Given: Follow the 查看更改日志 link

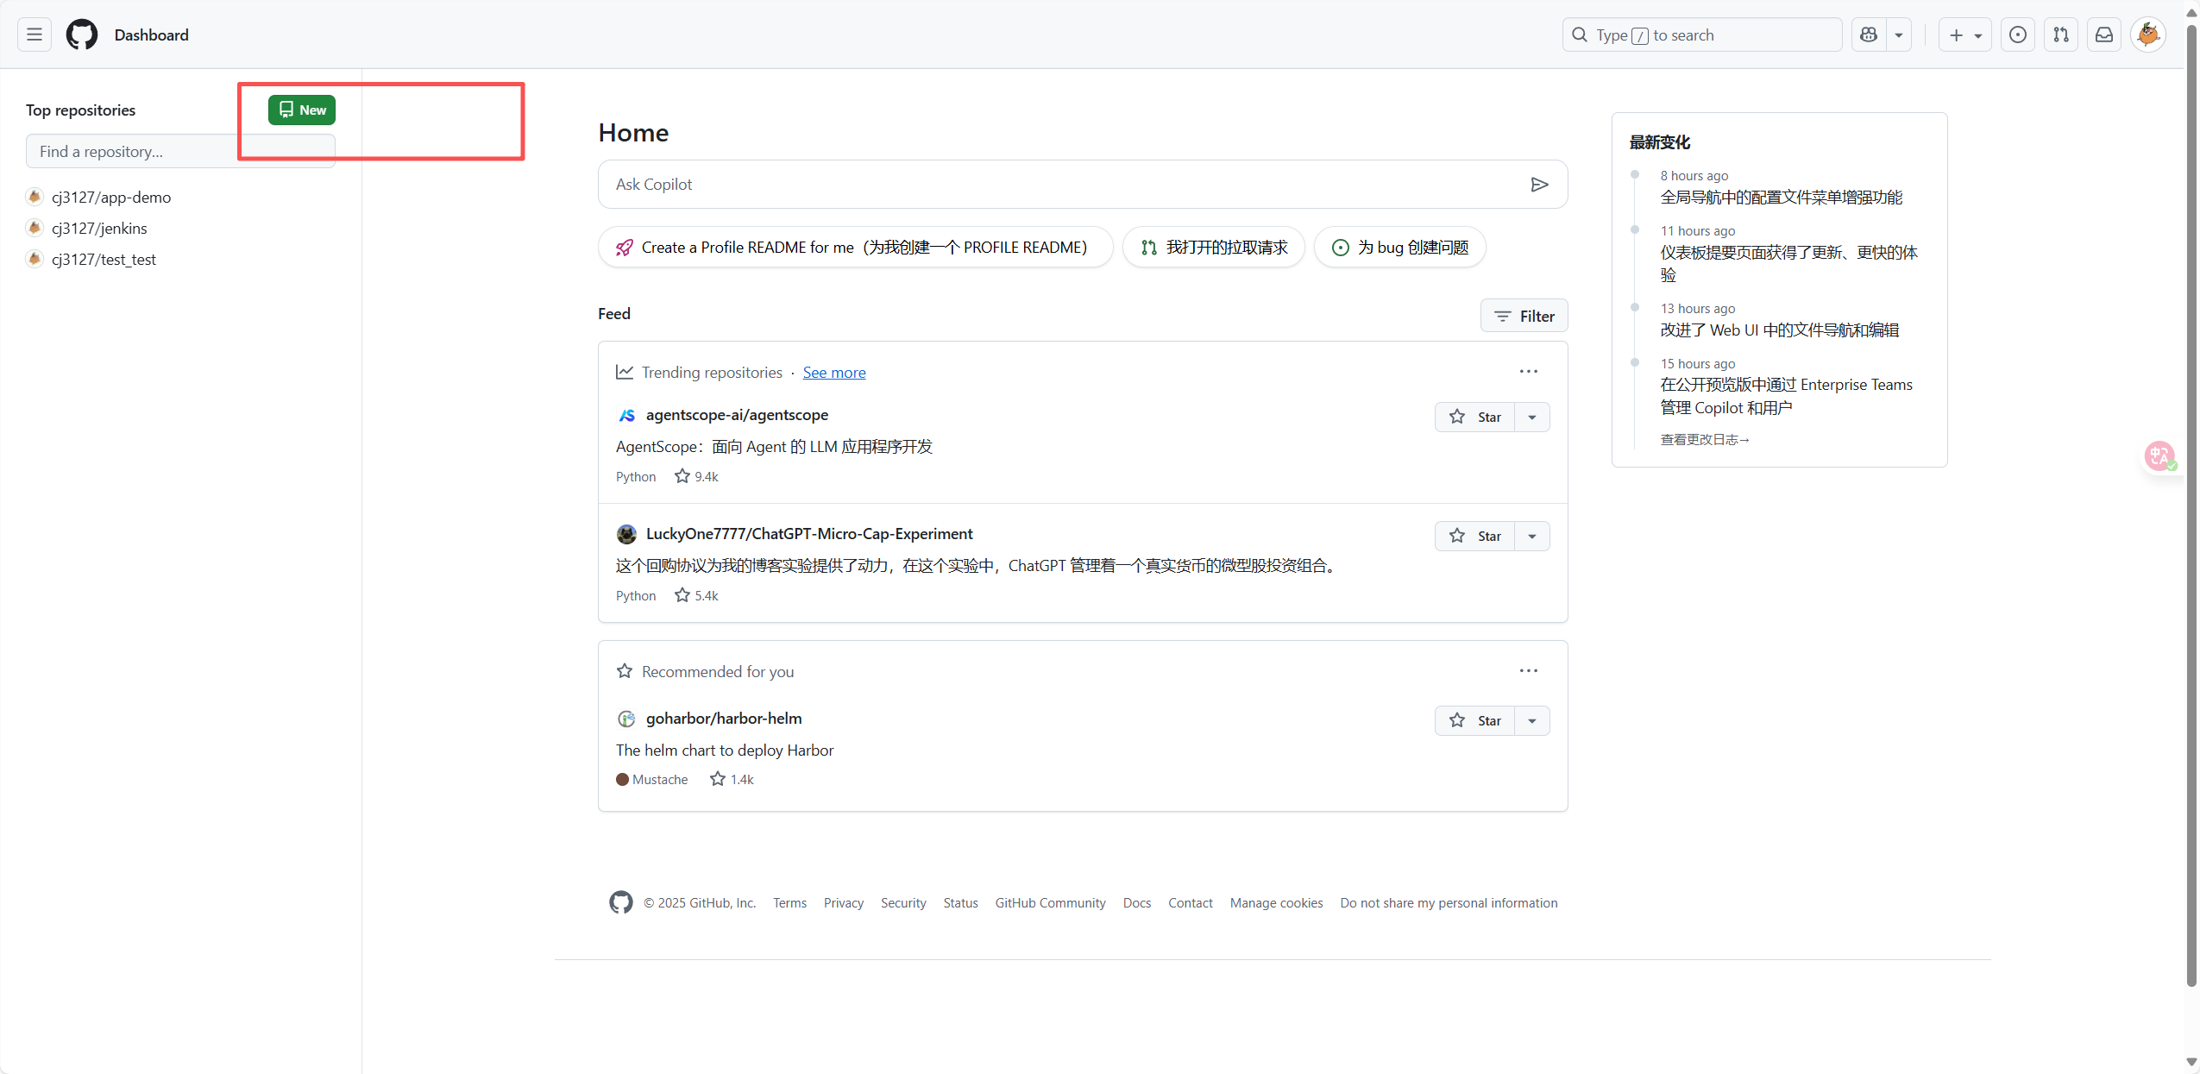Looking at the screenshot, I should click(x=1705, y=440).
